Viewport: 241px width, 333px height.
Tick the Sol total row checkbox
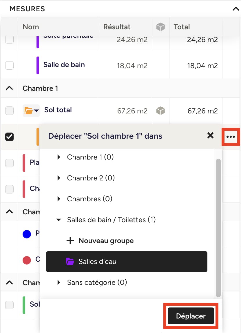(10, 111)
